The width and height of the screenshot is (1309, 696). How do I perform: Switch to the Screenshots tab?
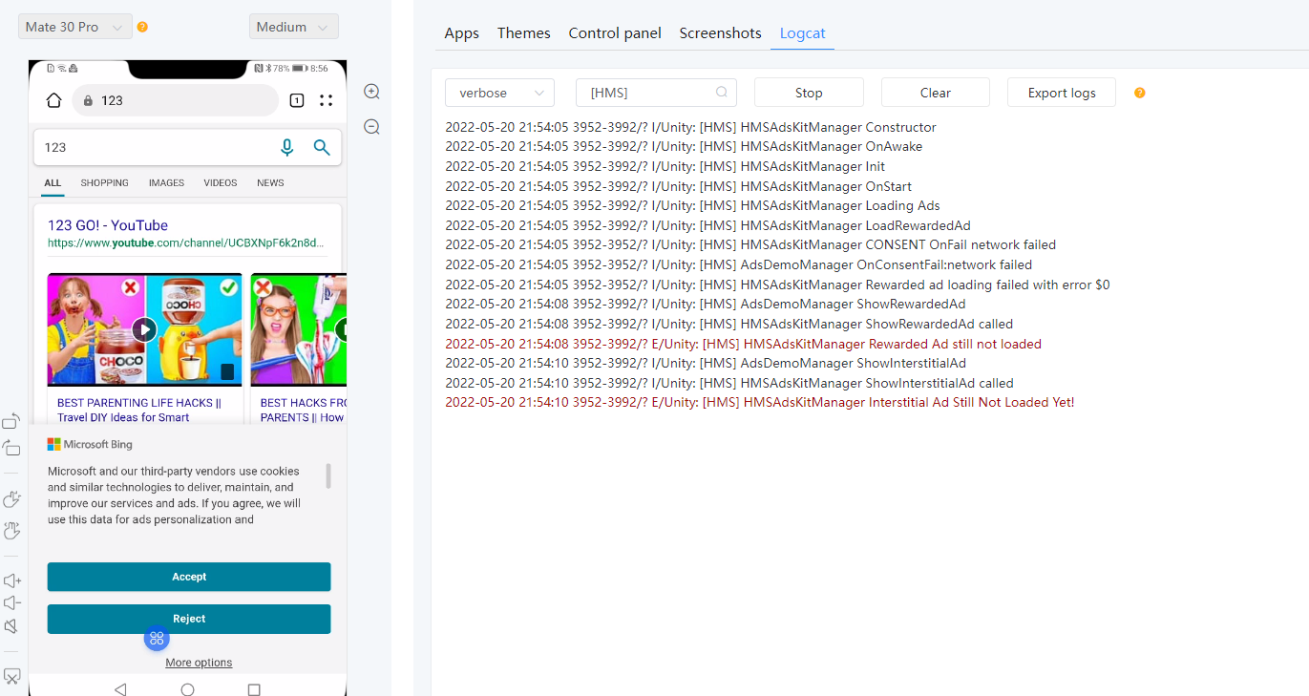pos(720,32)
